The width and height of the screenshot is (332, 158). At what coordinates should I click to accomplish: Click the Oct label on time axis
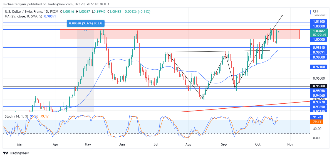click(258, 144)
